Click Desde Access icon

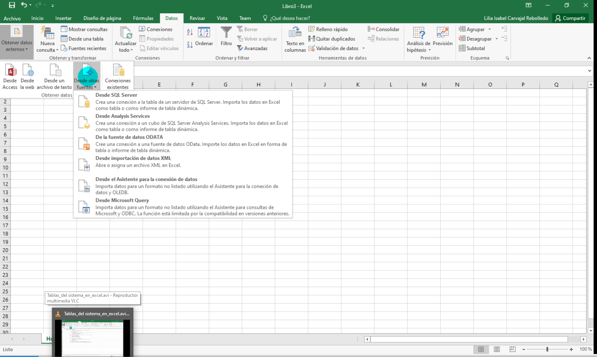click(x=10, y=76)
